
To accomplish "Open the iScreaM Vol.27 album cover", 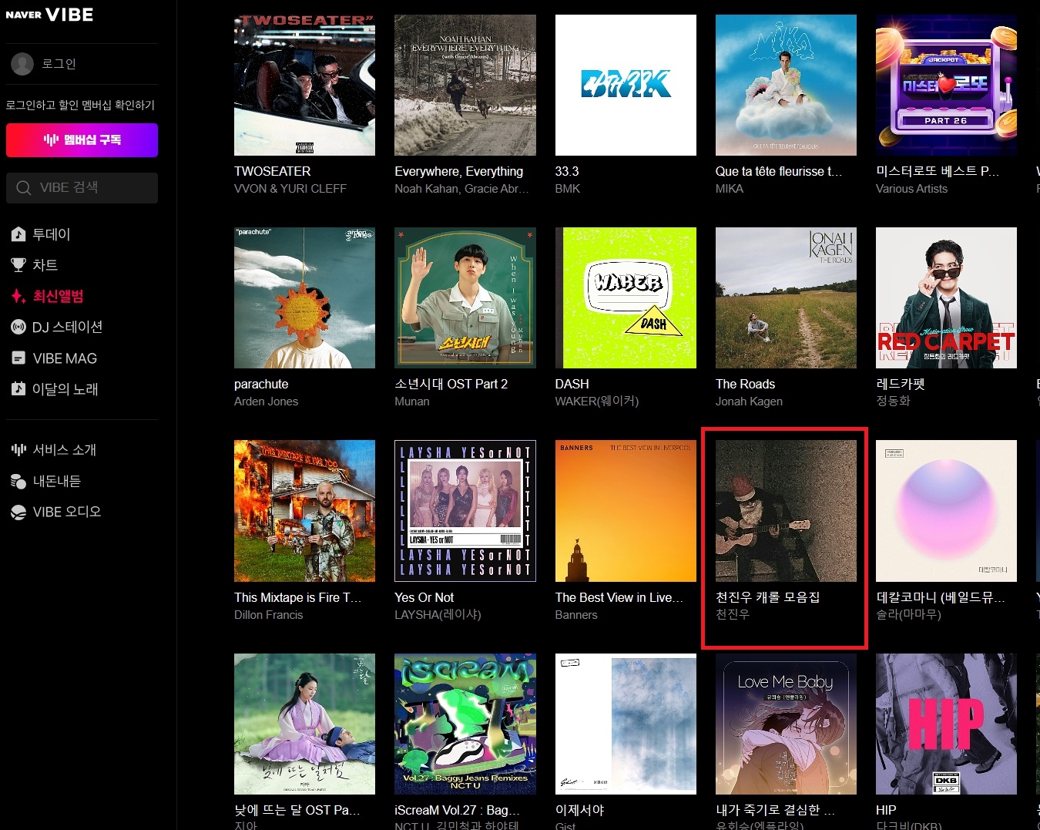I will [465, 724].
